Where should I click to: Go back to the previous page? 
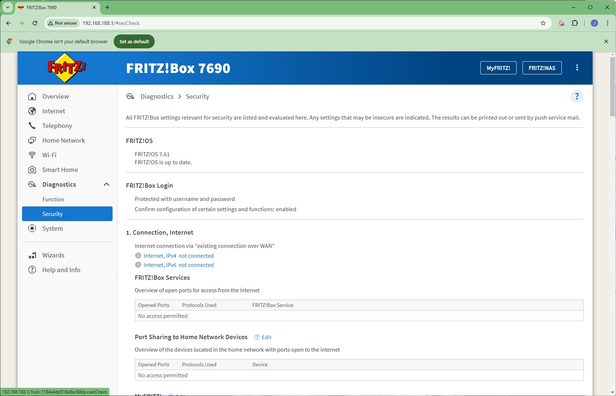click(x=8, y=23)
